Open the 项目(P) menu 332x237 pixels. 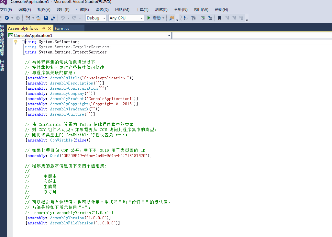coord(63,9)
